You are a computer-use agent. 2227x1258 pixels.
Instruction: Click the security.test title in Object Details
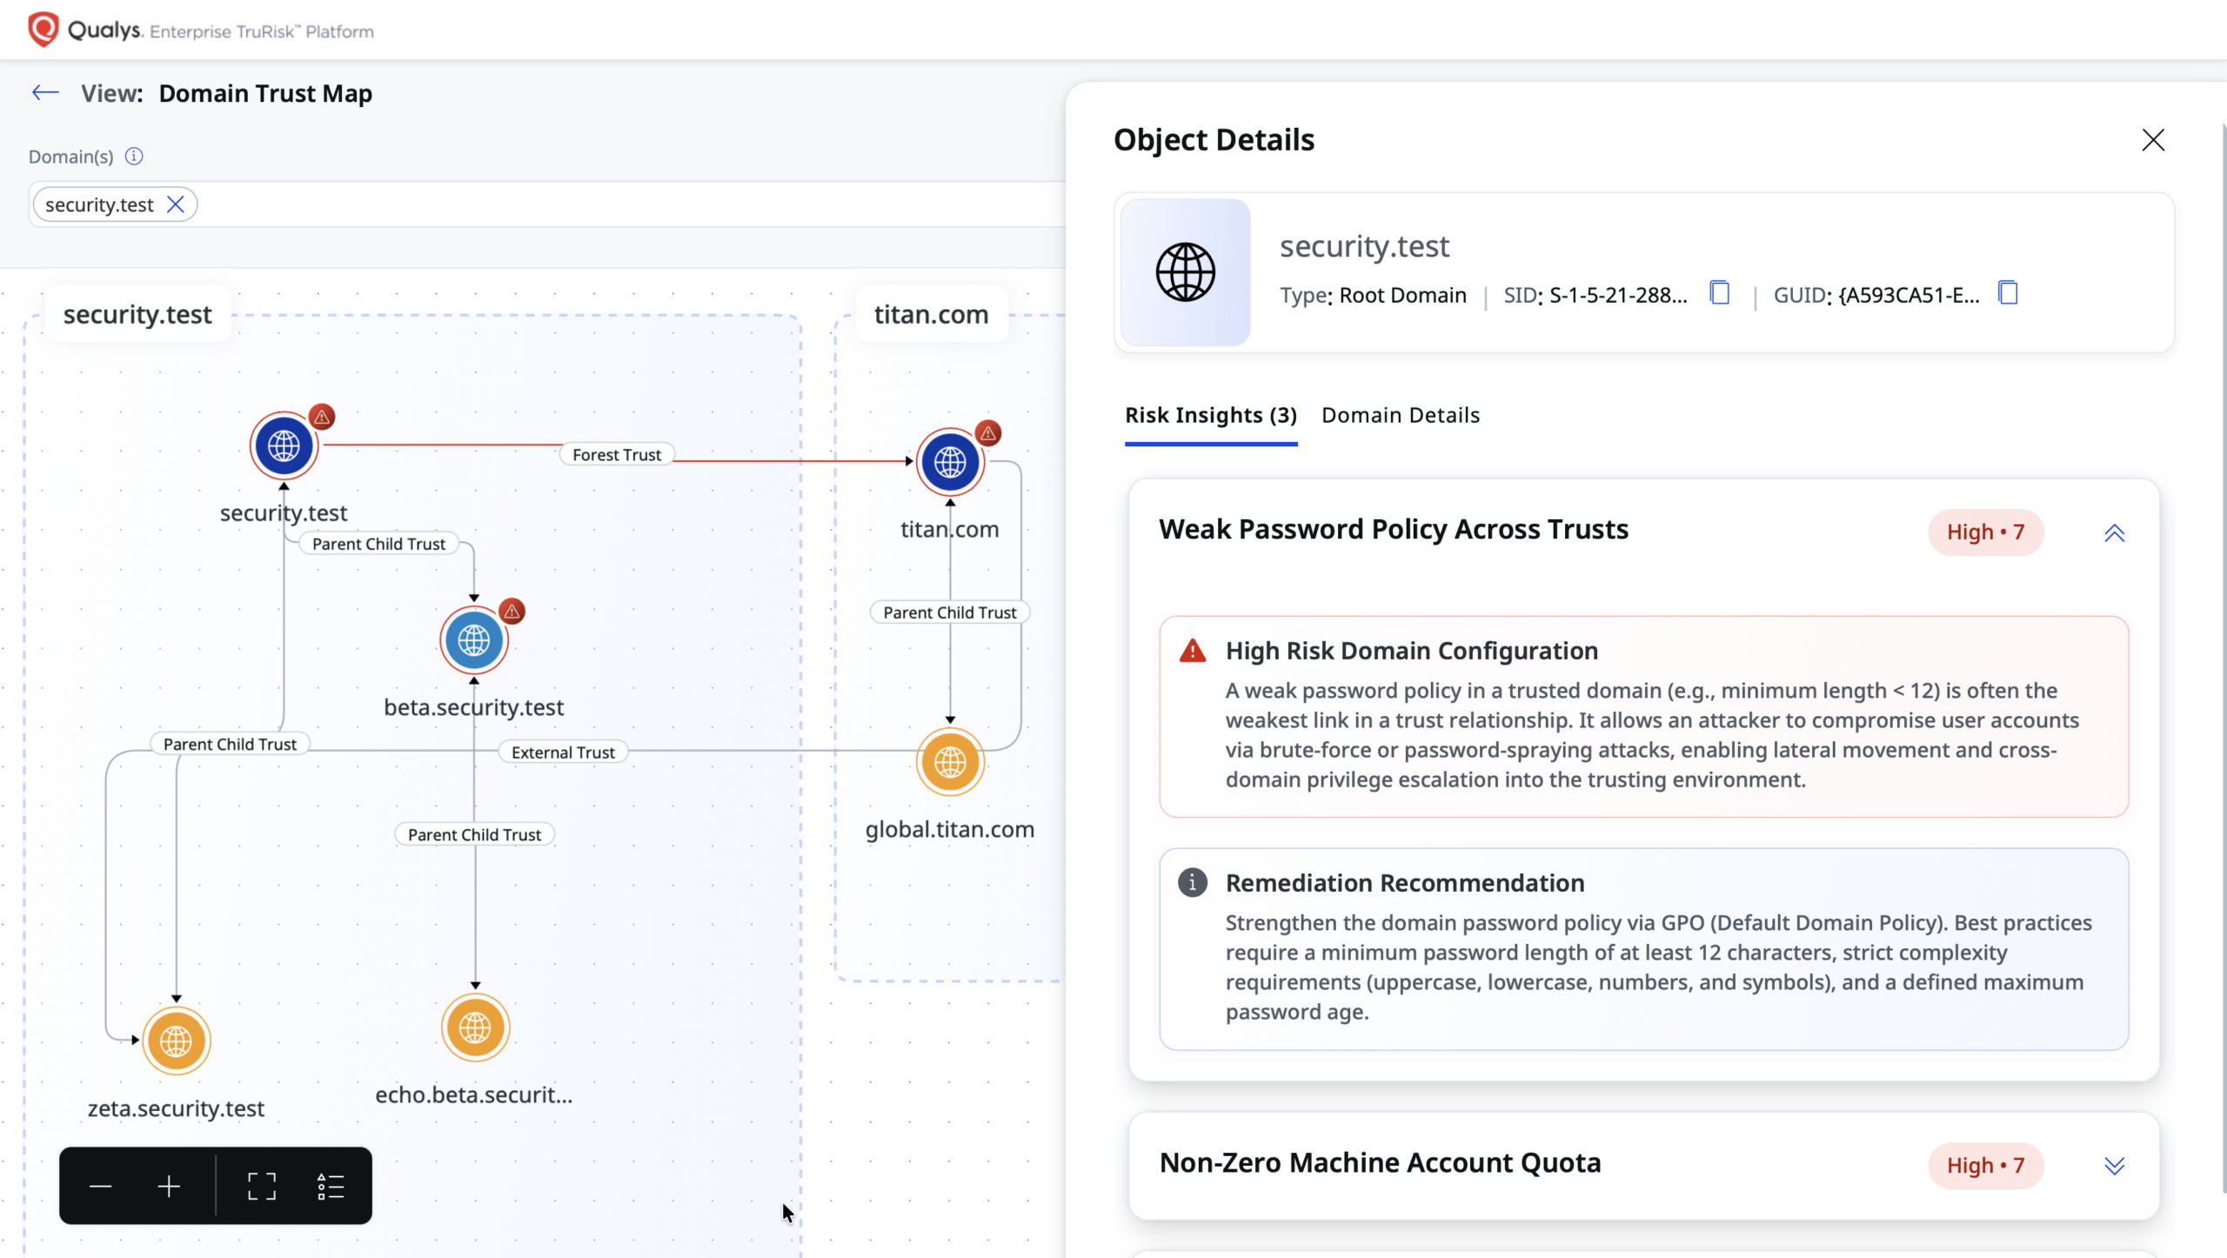tap(1364, 247)
